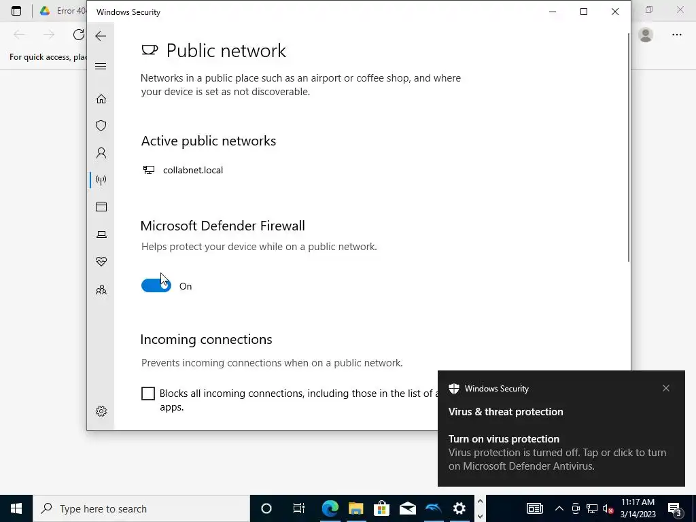Click the Windows Security vertical scrollbar
Image resolution: width=696 pixels, height=522 pixels.
point(629,147)
